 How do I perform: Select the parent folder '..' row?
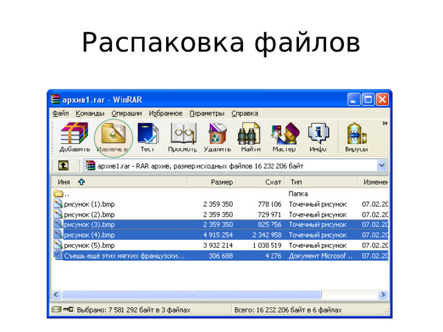coord(220,194)
